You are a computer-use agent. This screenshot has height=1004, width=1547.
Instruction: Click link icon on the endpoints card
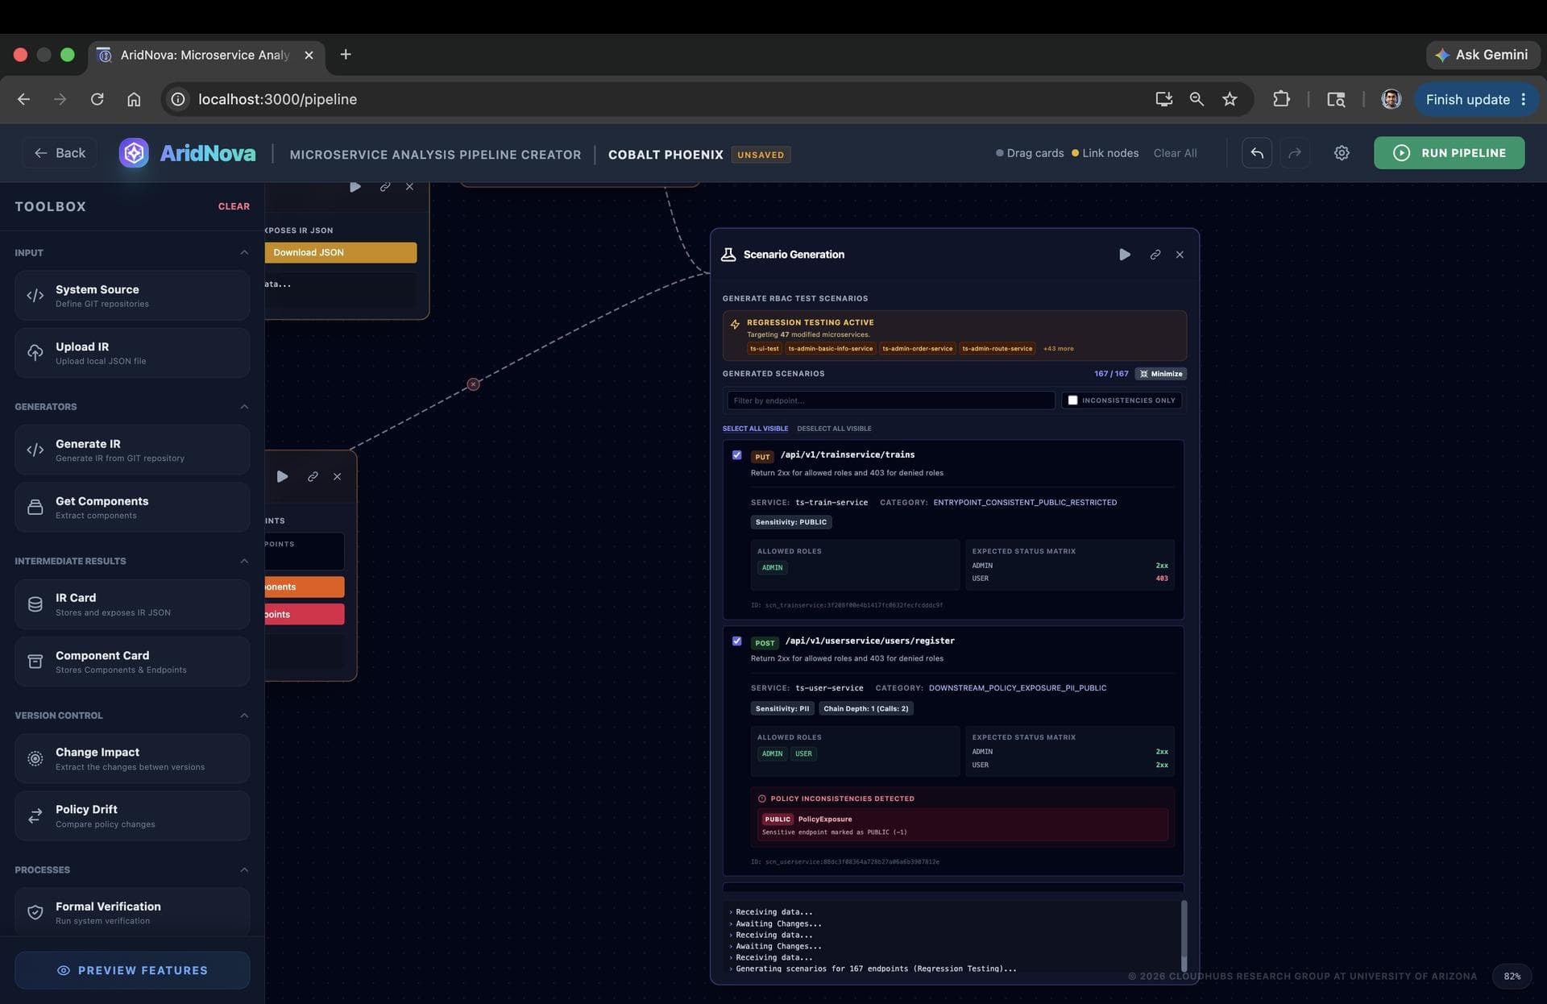[x=313, y=476]
